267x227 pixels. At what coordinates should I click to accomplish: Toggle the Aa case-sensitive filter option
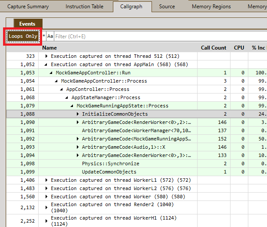[x=50, y=37]
